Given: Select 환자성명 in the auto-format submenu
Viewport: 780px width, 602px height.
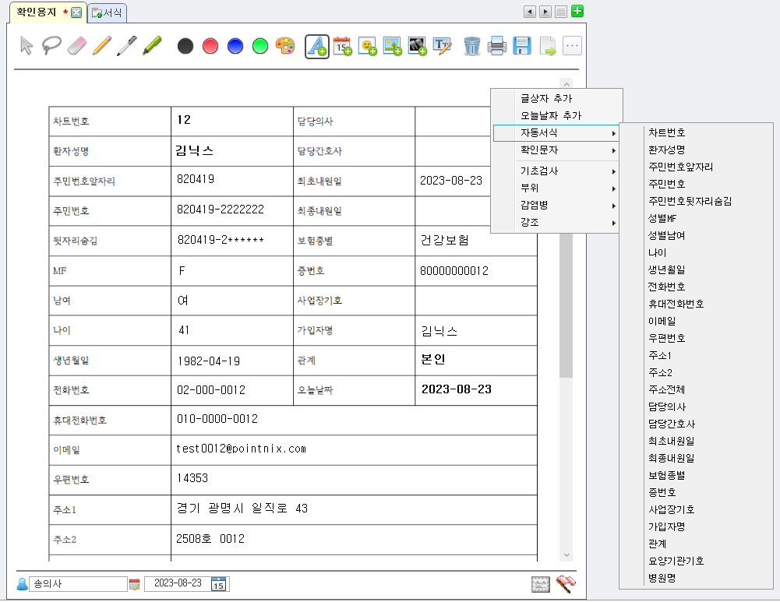Looking at the screenshot, I should point(666,150).
